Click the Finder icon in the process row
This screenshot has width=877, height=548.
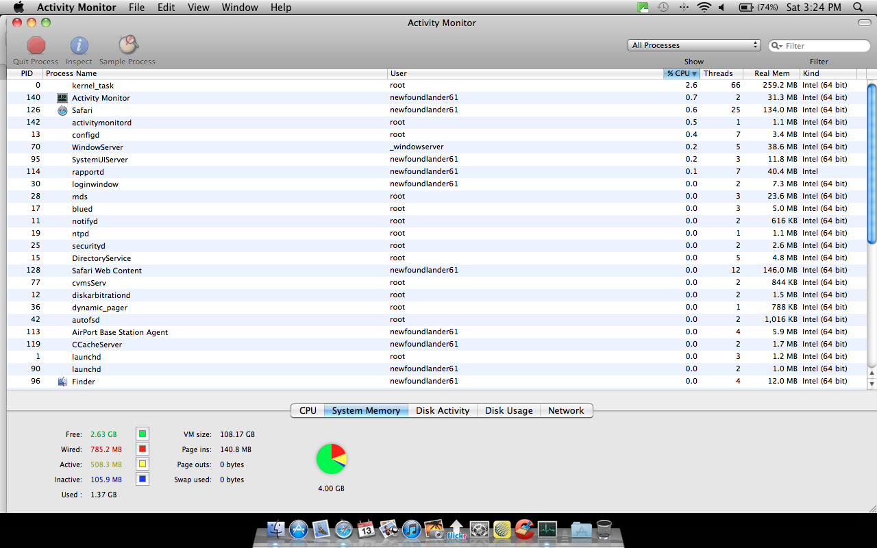click(x=62, y=382)
